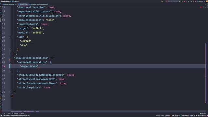The image size is (208, 117).
Task: Click fold end marker on line 25
Action: (10, 50)
